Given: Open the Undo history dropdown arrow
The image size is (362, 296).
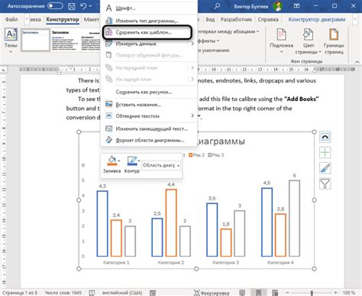Looking at the screenshot, I should pyautogui.click(x=90, y=6).
